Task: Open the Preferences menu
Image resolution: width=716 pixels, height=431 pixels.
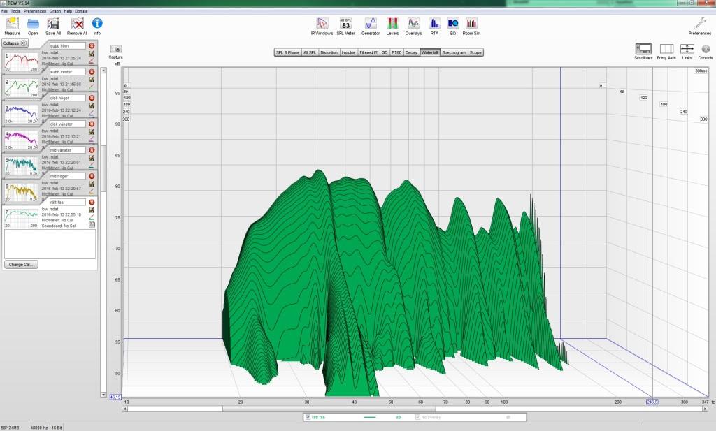Action: click(35, 11)
